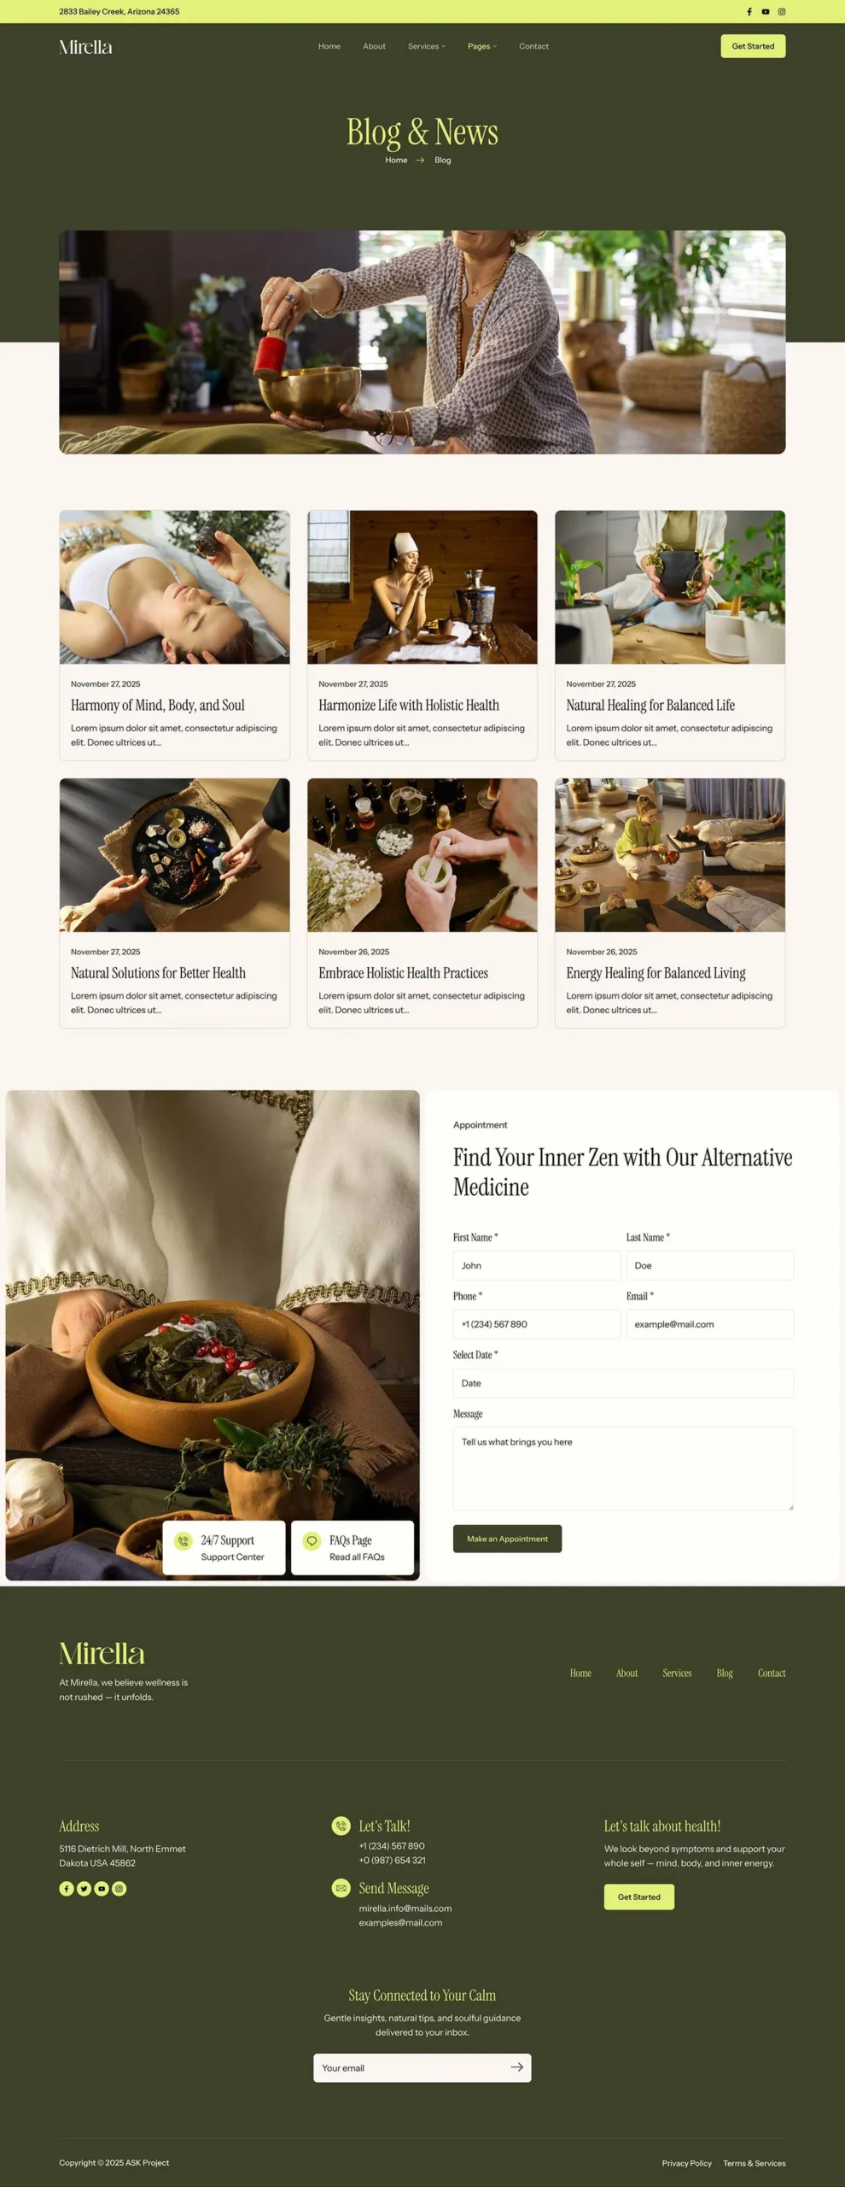The height and width of the screenshot is (2187, 845).
Task: Expand the Services dropdown in the navbar
Action: 427,46
